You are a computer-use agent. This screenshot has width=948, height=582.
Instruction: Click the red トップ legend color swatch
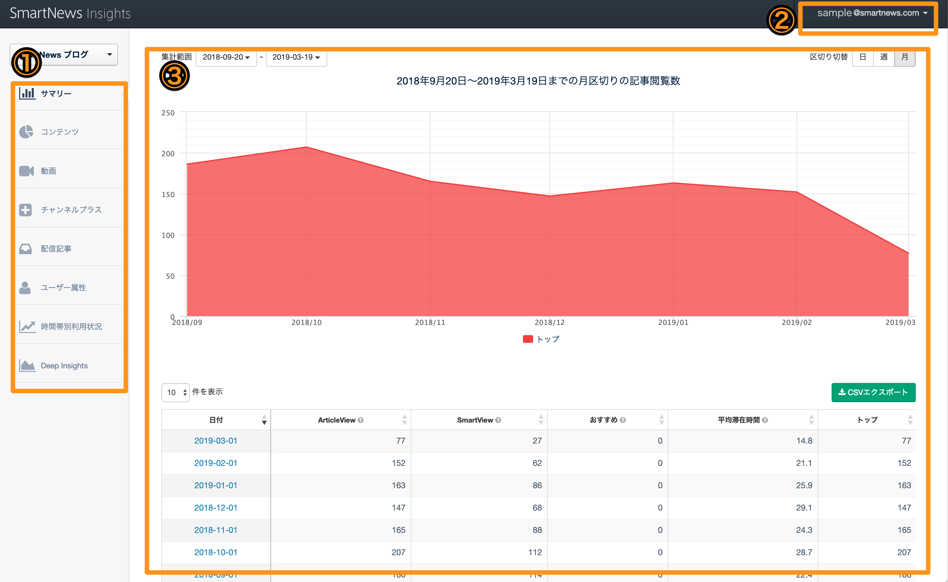click(528, 339)
